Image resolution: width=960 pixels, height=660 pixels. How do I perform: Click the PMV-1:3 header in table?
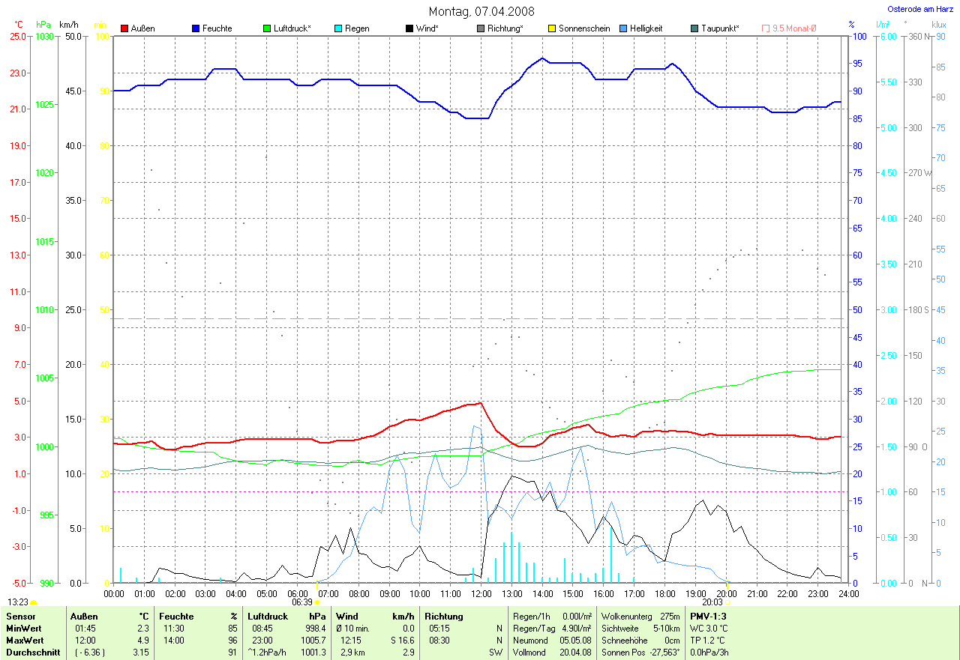[x=708, y=617]
